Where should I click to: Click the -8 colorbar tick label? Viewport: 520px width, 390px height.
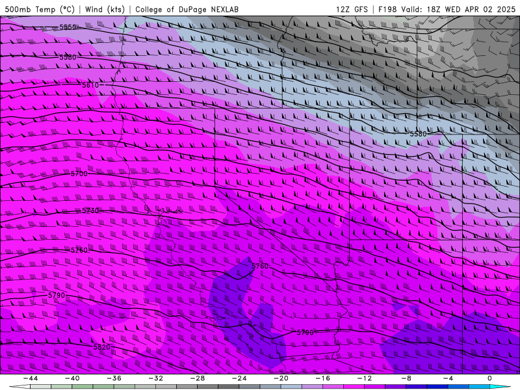click(407, 378)
